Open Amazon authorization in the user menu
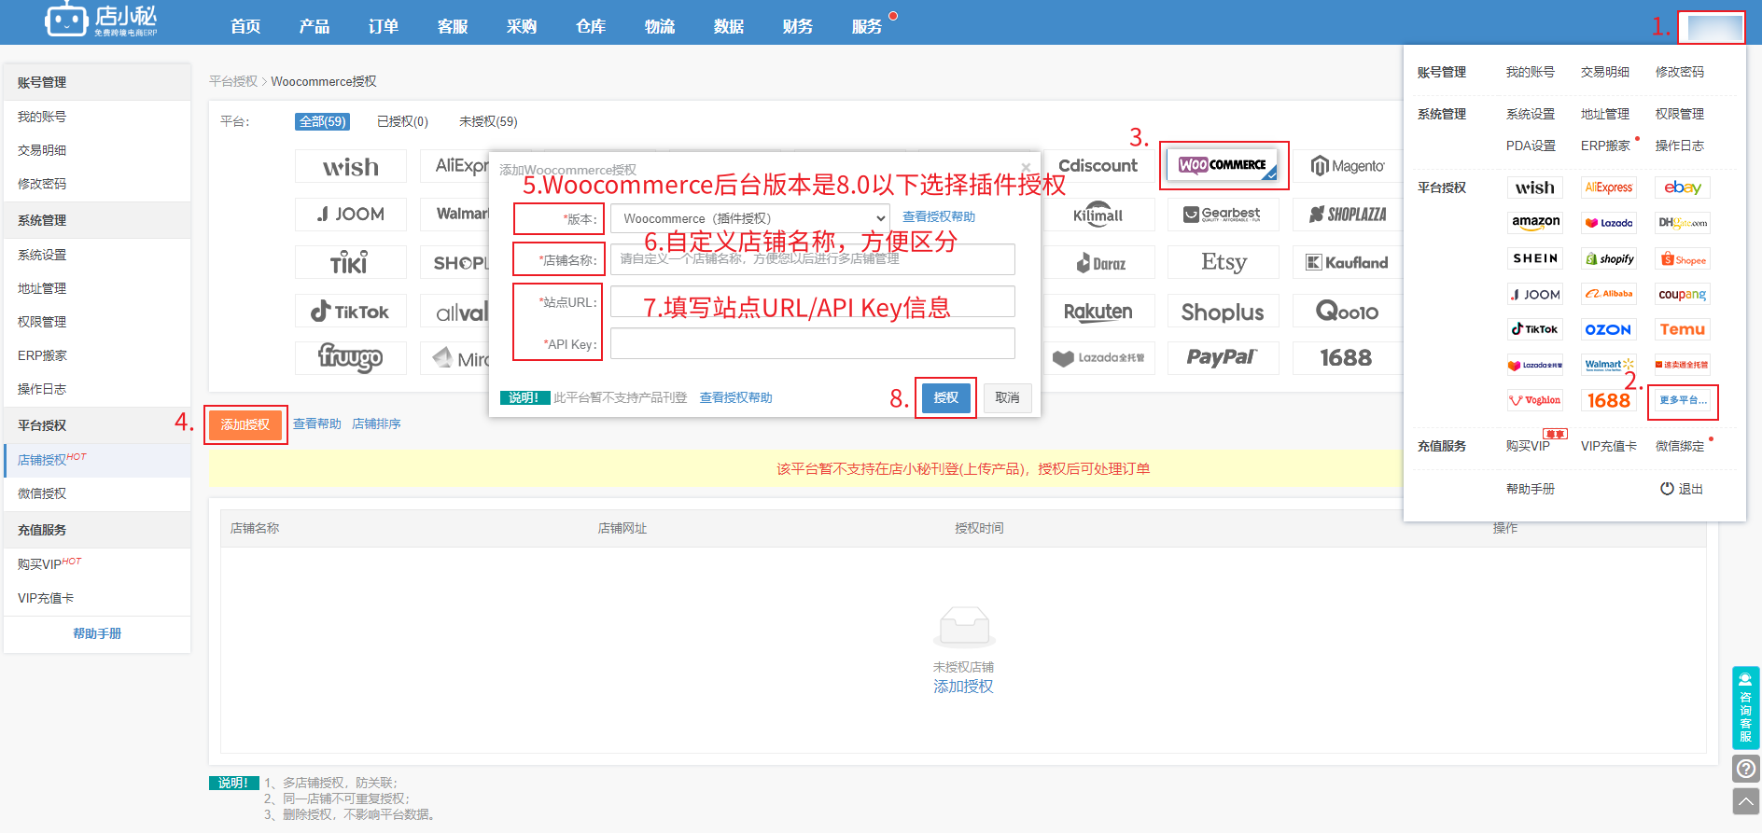 1535,223
